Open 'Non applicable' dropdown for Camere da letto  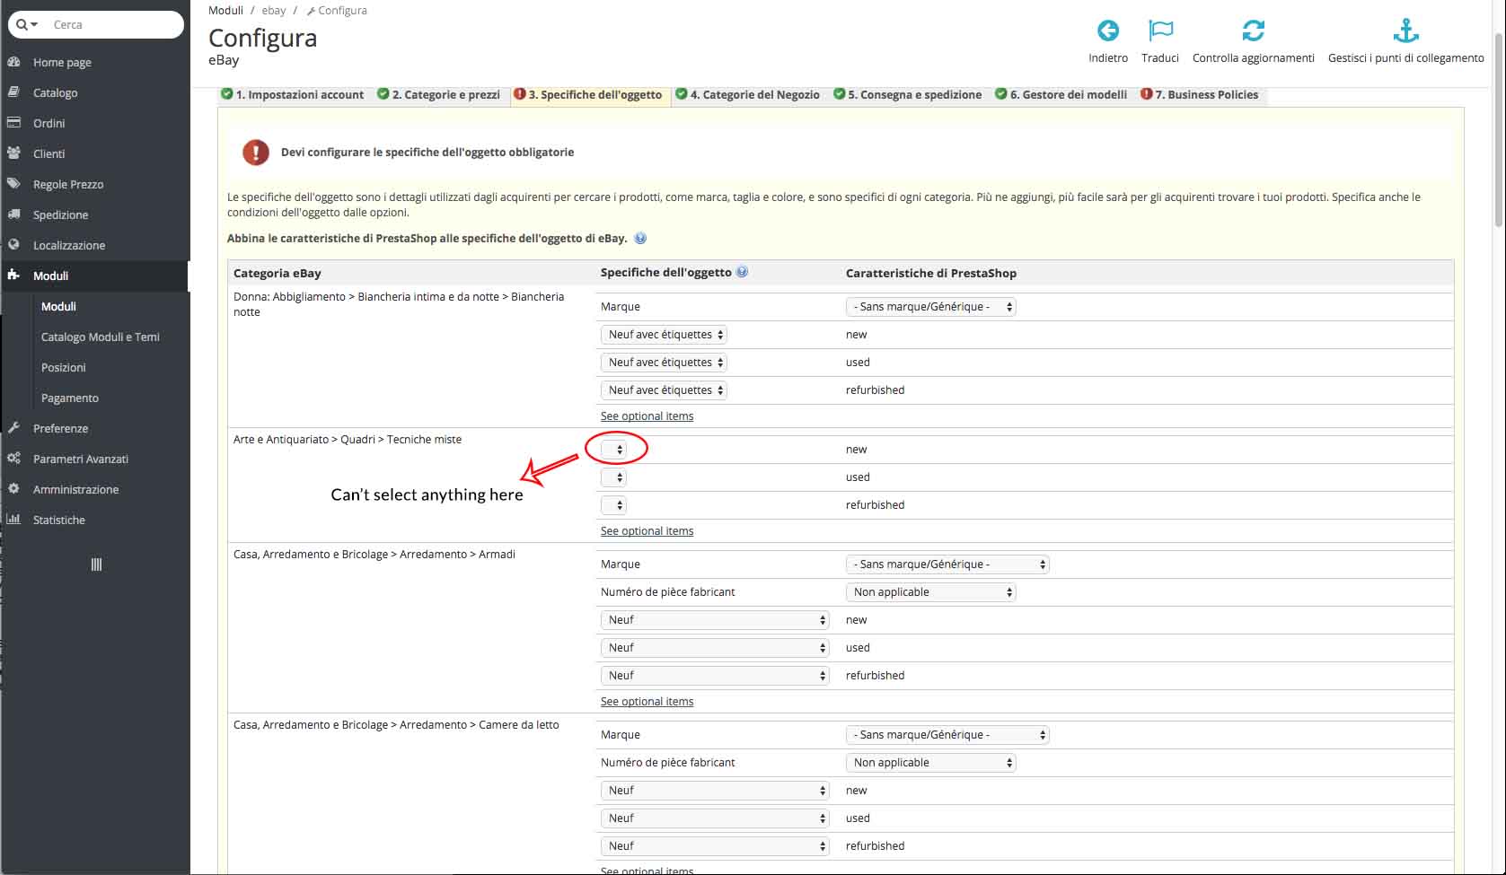click(930, 763)
